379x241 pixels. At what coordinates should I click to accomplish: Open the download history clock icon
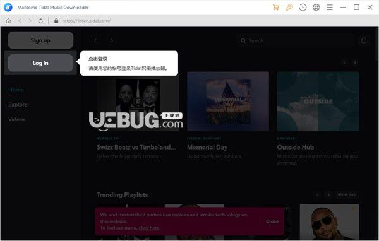coord(303,8)
